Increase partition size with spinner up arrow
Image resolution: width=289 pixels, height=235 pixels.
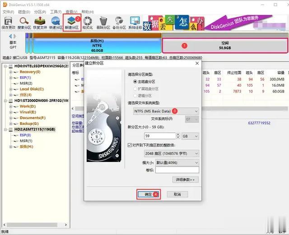tap(178, 134)
